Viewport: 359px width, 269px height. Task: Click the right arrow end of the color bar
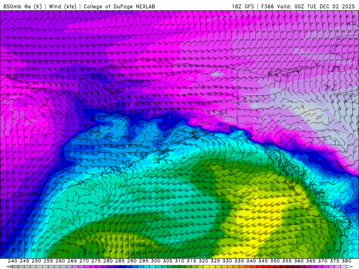(x=350, y=267)
